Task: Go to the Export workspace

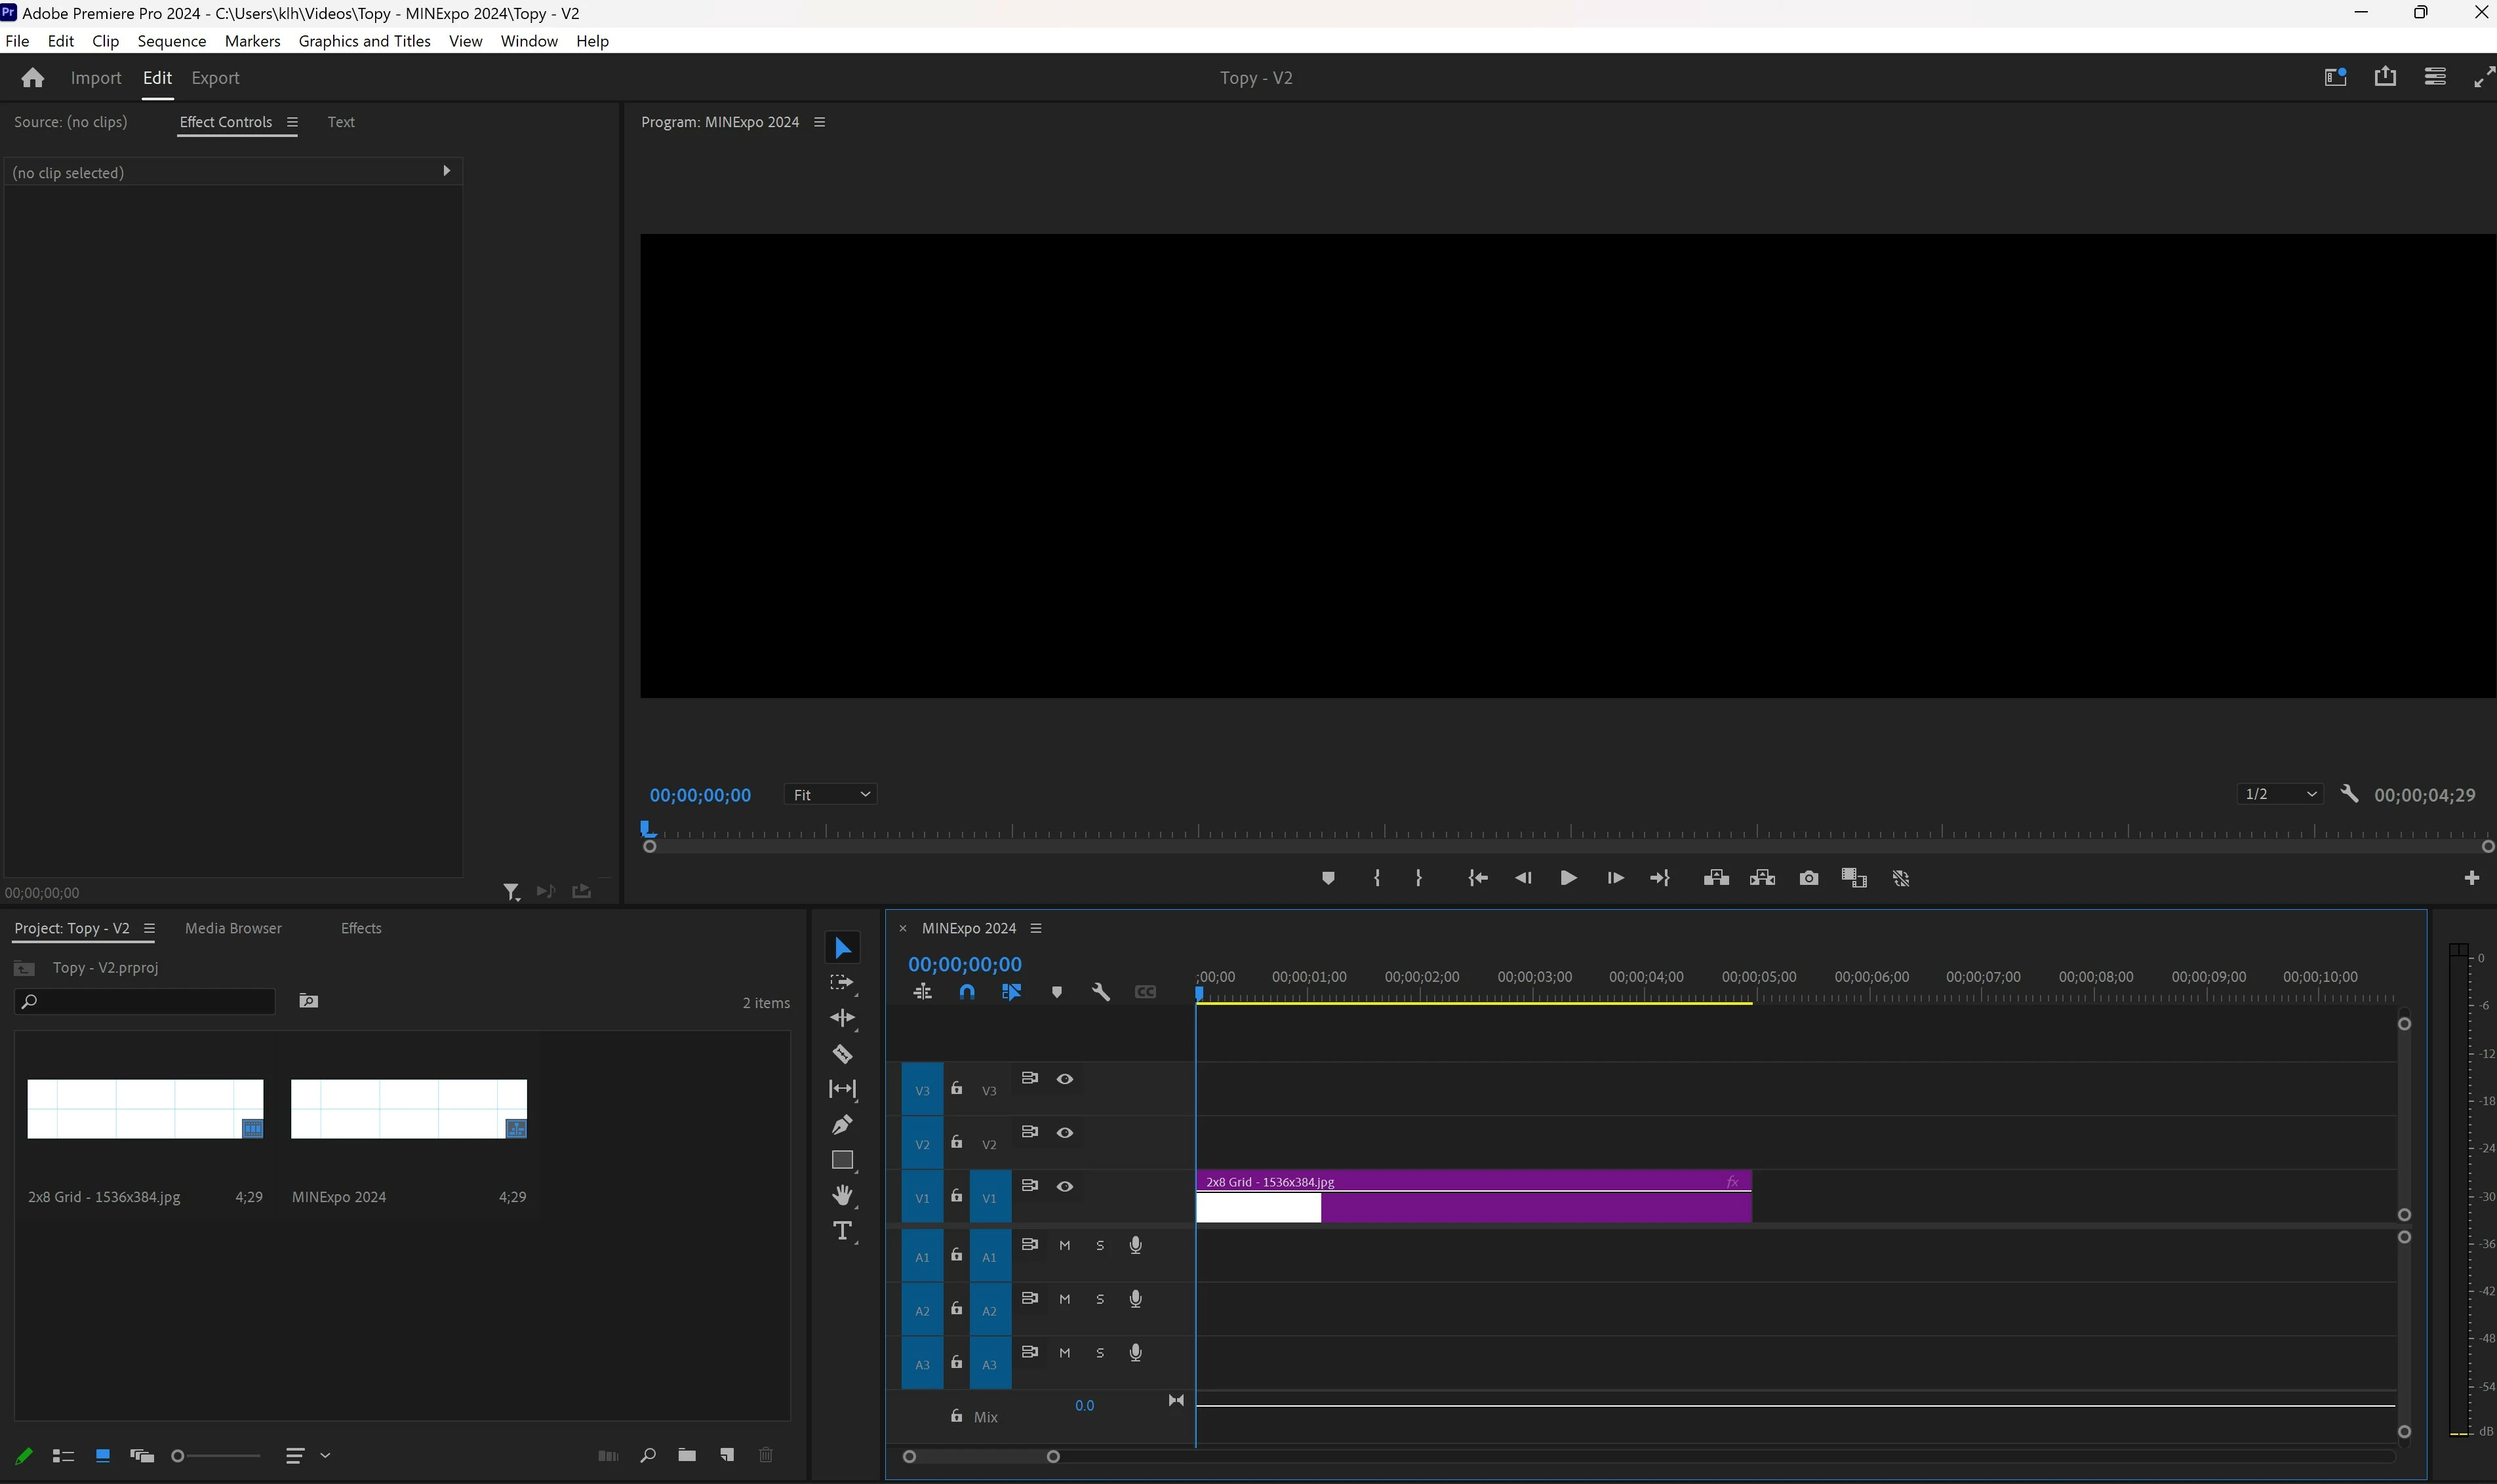Action: pos(215,78)
